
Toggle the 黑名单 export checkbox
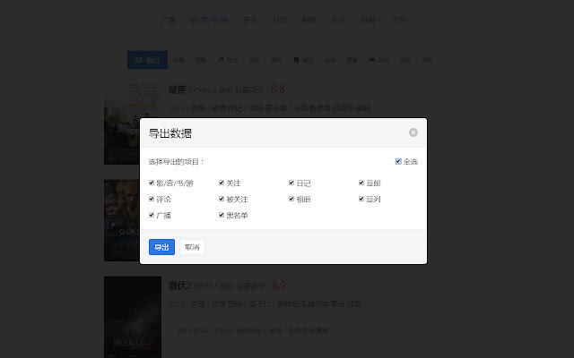[222, 215]
